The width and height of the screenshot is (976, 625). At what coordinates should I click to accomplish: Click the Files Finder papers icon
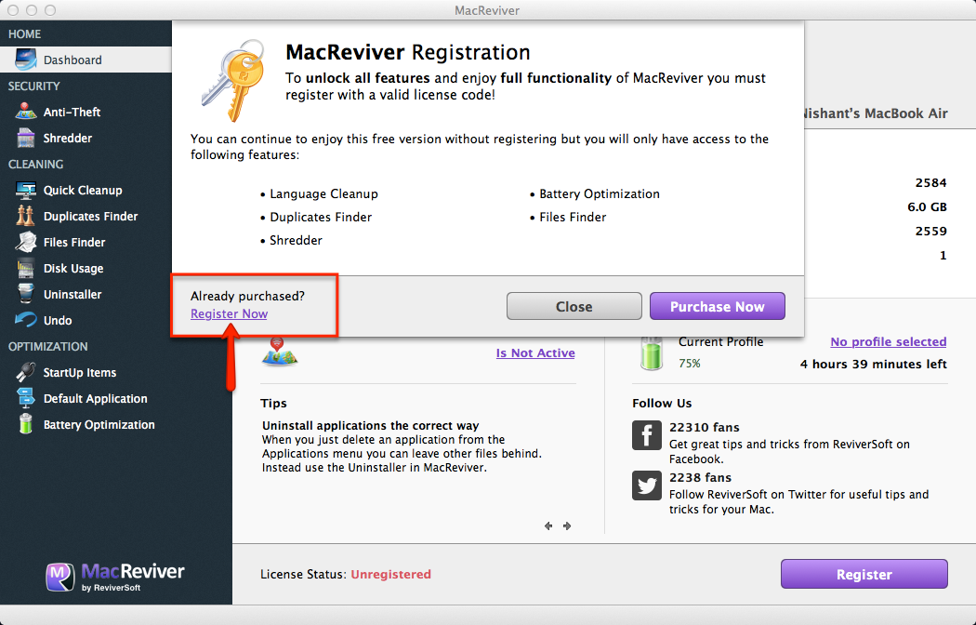pyautogui.click(x=25, y=242)
